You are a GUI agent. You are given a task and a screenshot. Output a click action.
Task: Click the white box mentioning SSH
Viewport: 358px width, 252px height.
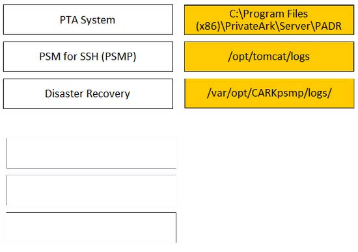tap(88, 57)
